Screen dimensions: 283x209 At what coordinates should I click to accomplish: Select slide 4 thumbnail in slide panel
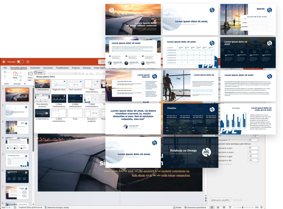coord(17,144)
